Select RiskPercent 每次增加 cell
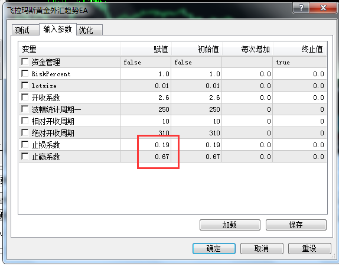 pos(247,74)
